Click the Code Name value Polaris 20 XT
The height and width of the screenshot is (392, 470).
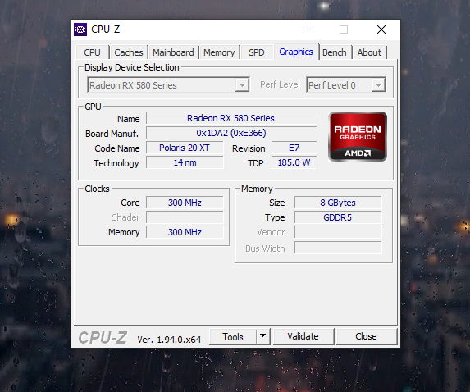point(185,148)
